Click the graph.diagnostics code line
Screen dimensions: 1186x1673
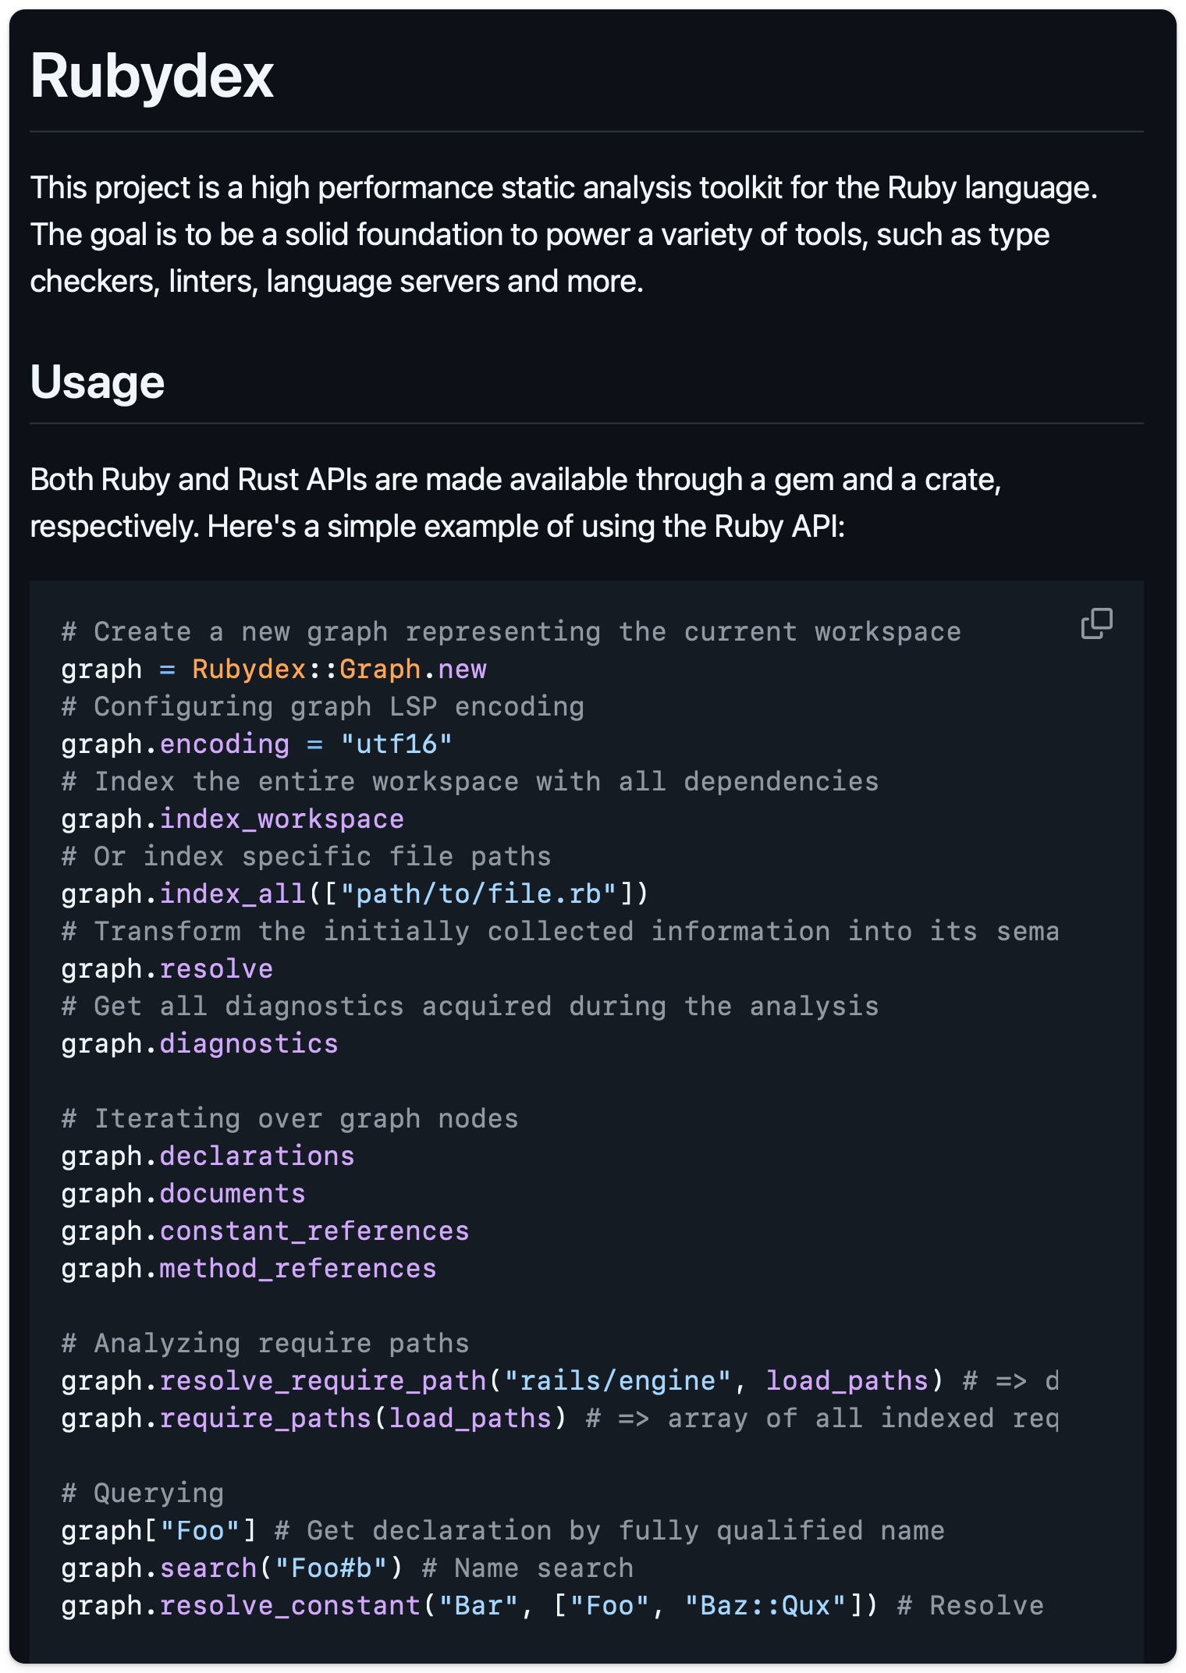click(x=200, y=1044)
